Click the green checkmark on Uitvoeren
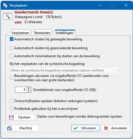The image size is (133, 139). tap(76, 128)
